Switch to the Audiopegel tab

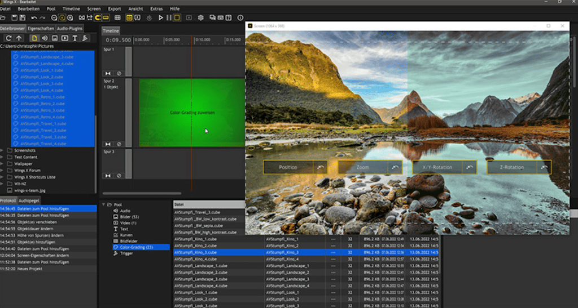28,200
